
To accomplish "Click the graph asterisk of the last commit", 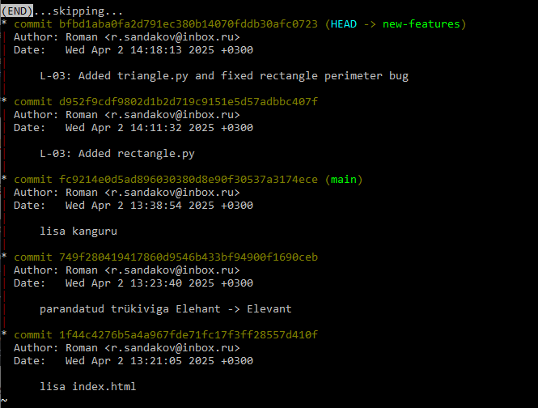I will tap(4, 334).
